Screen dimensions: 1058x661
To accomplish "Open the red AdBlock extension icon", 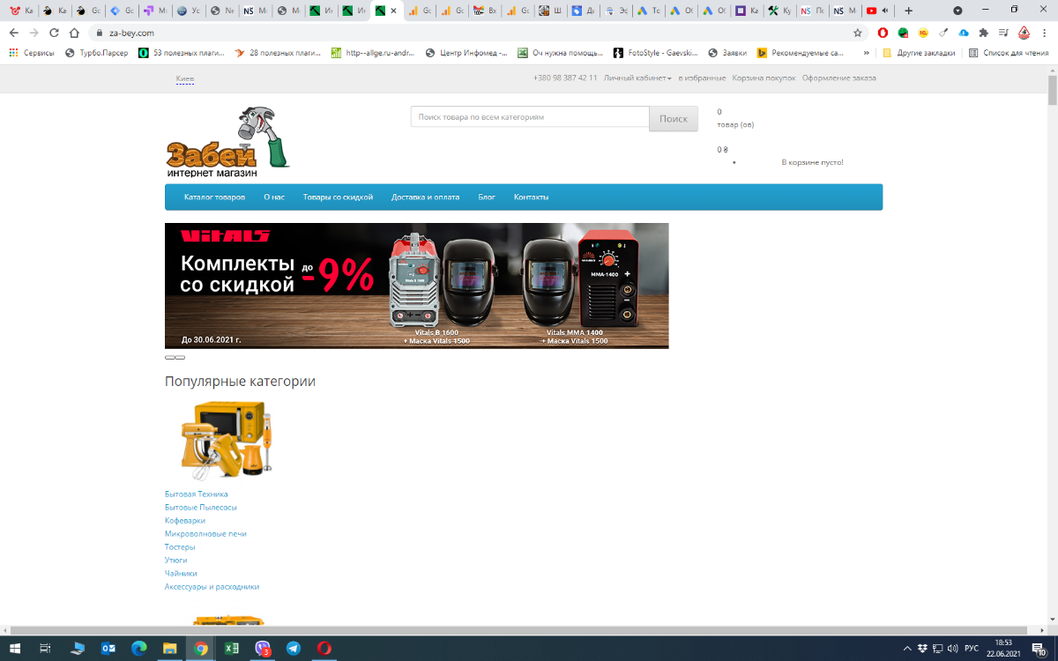I will (883, 33).
